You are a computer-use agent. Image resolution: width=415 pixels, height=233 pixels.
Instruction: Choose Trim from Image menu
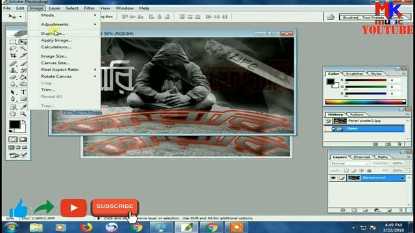coord(48,90)
